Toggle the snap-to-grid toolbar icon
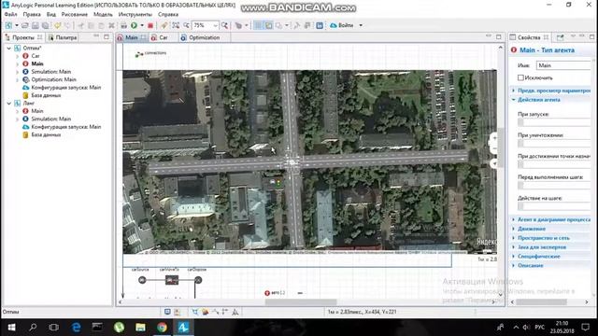The width and height of the screenshot is (598, 336). (x=269, y=25)
